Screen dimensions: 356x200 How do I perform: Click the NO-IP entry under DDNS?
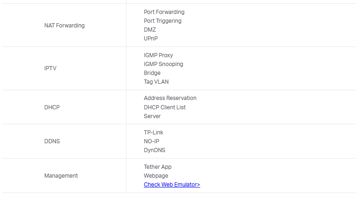pos(152,141)
